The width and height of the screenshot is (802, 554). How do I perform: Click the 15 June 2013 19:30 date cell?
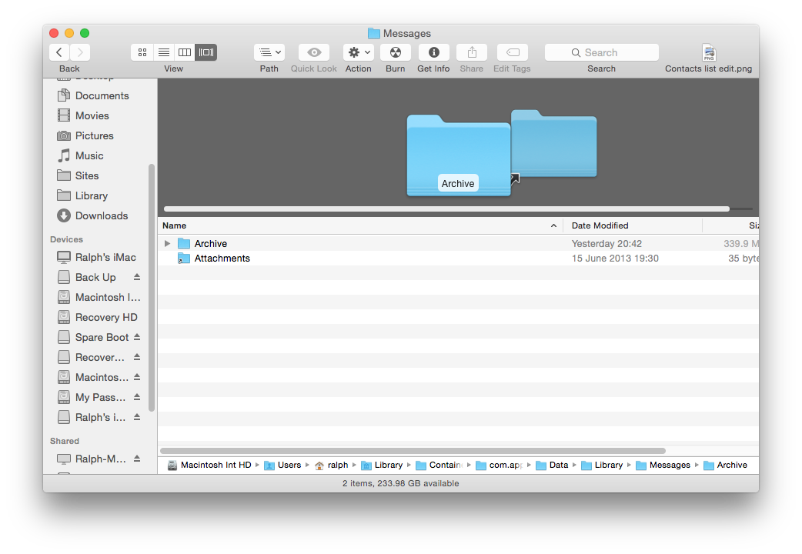[615, 259]
